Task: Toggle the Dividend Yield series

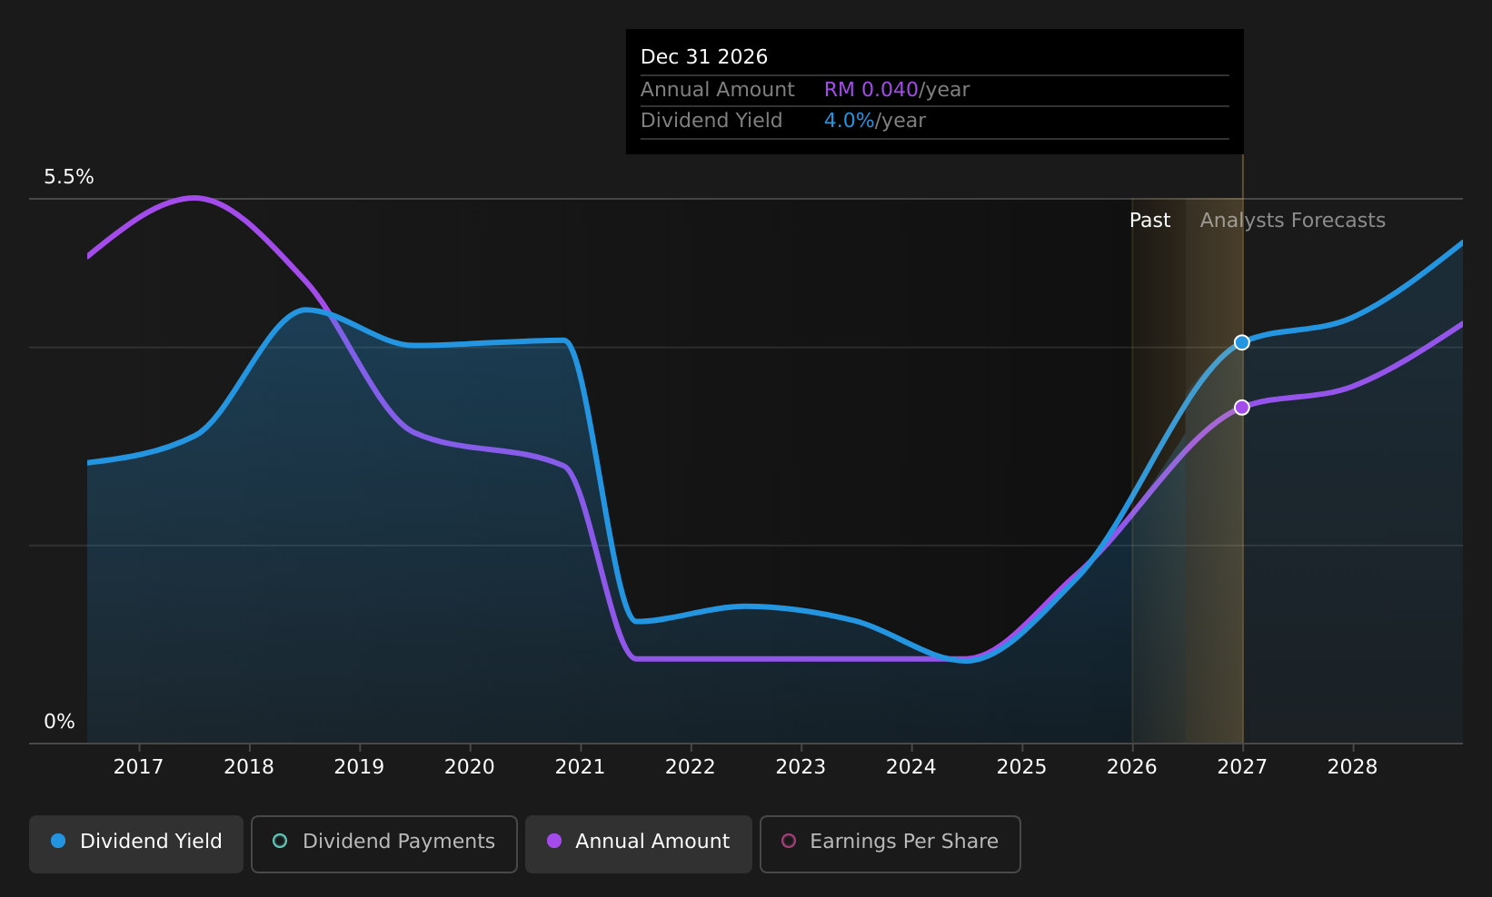Action: click(x=136, y=843)
